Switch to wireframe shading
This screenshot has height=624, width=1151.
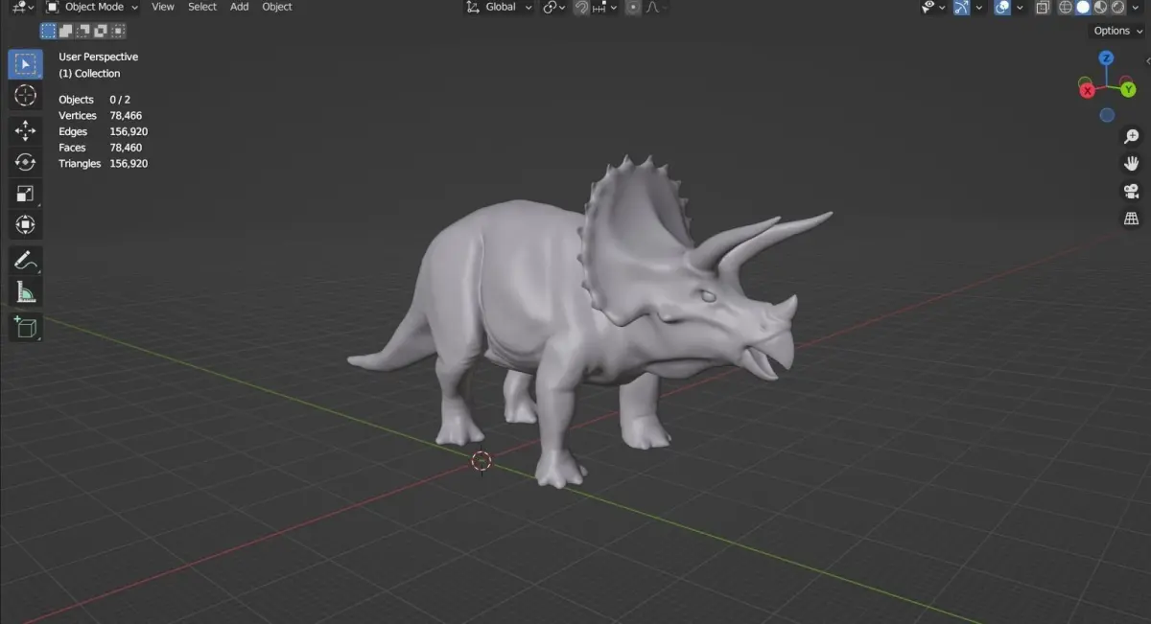pos(1065,7)
